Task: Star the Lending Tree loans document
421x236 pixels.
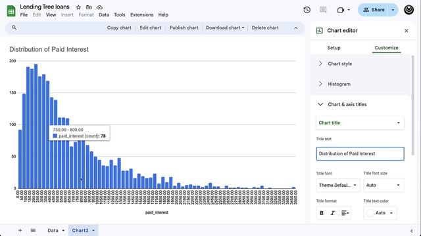Action: point(78,7)
